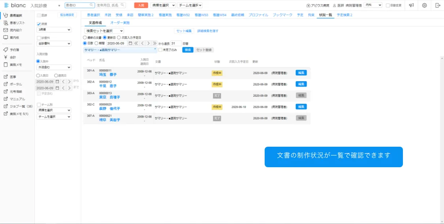Viewport: 444px width, 224px height.
Task: Jump back with double-left arrow
Action: [x=136, y=43]
